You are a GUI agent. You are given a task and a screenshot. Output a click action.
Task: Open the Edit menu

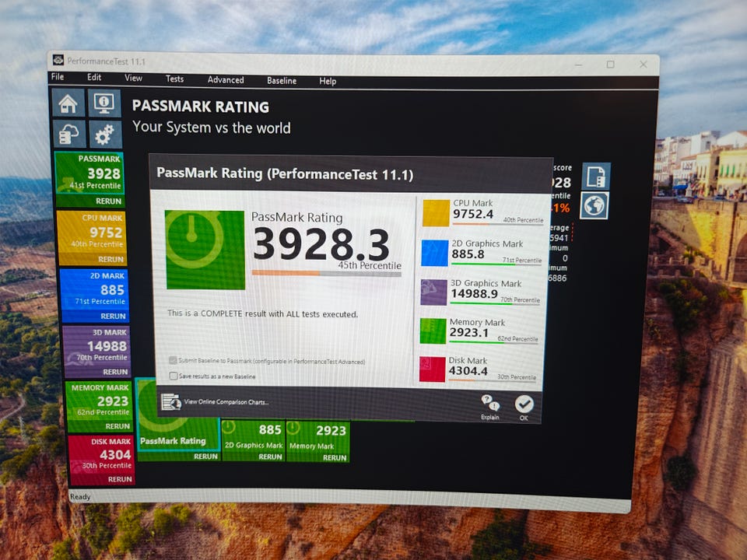click(94, 77)
